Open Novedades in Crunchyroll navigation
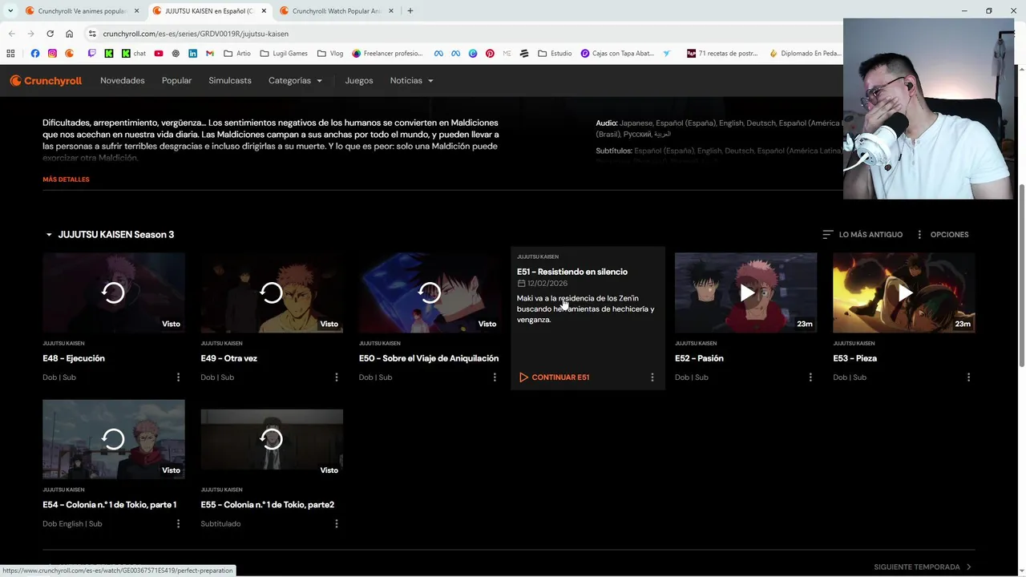The image size is (1026, 577). [123, 80]
